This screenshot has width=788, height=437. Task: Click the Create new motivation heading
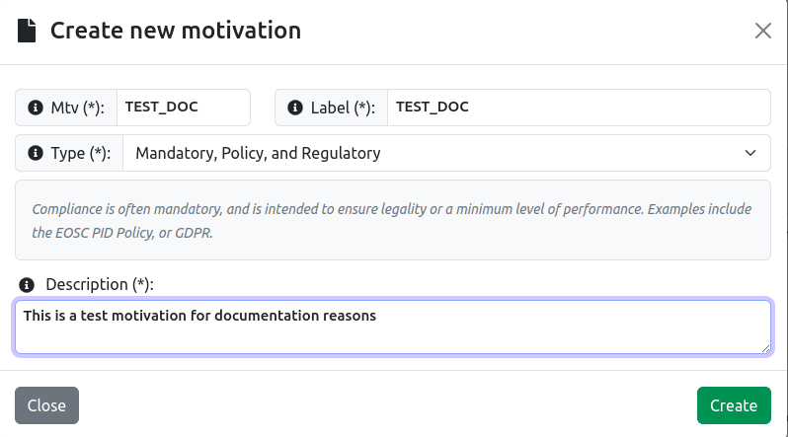pos(176,31)
